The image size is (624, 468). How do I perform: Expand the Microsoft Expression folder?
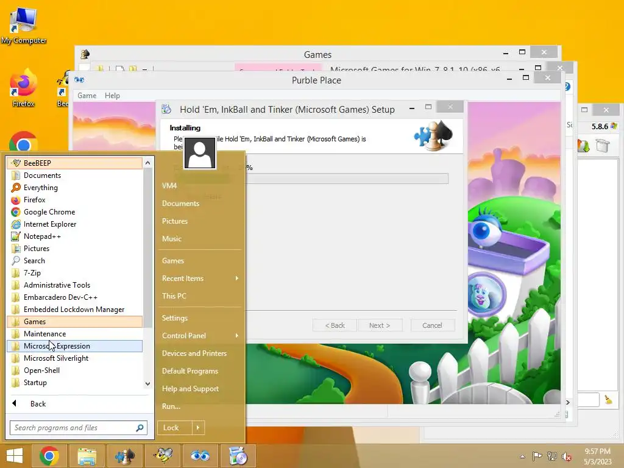click(74, 346)
